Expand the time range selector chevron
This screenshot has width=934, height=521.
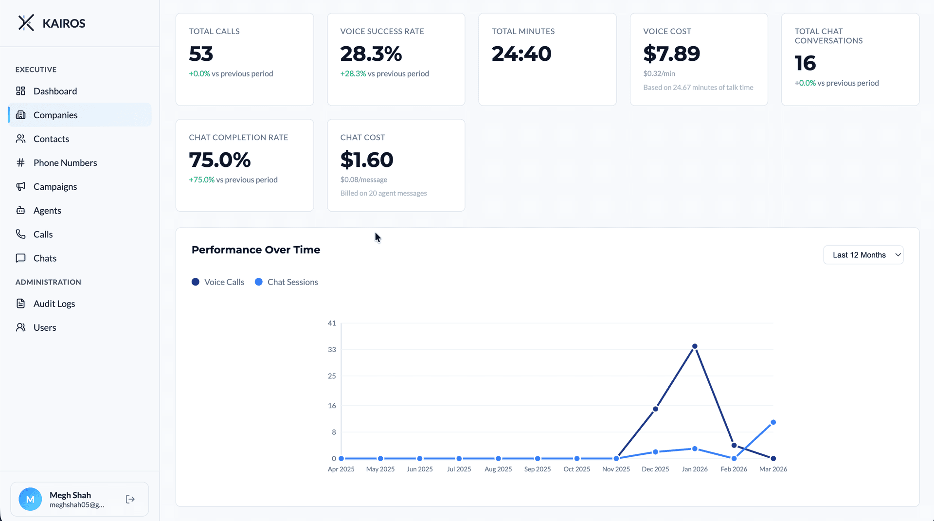coord(897,254)
